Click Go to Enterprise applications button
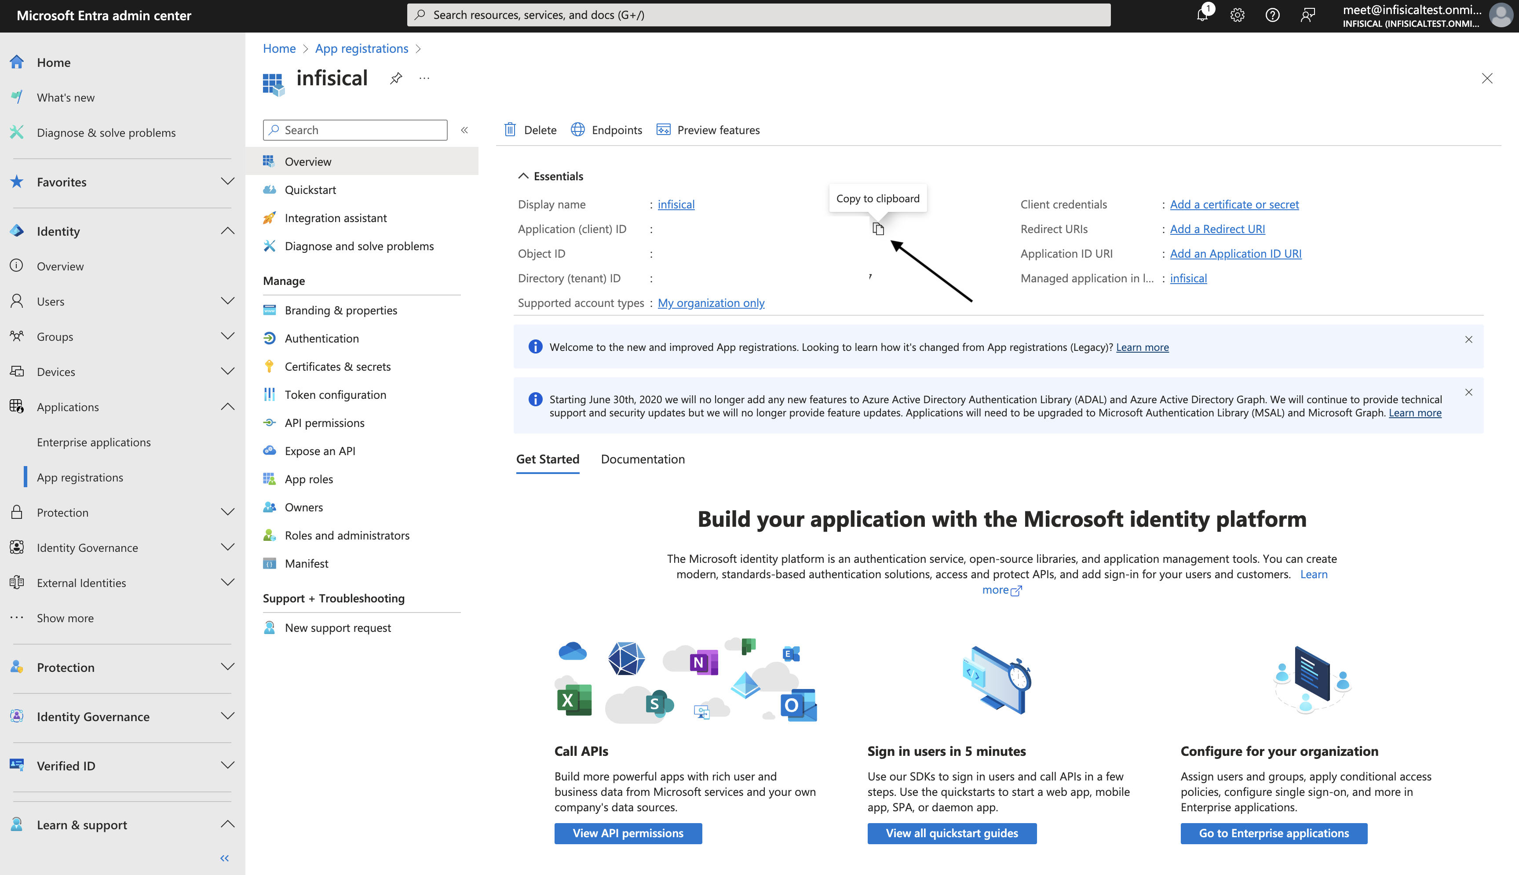Screen dimensions: 1519x875 [1274, 834]
